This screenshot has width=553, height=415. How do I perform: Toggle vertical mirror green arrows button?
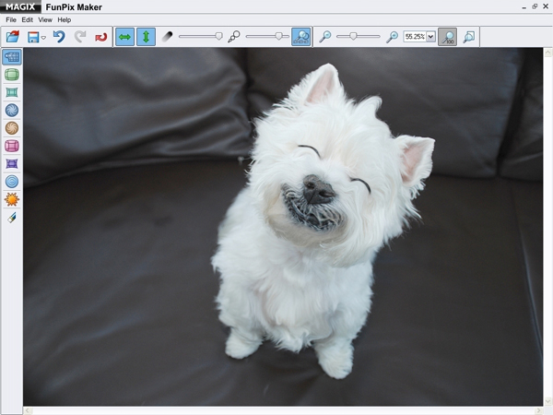146,37
